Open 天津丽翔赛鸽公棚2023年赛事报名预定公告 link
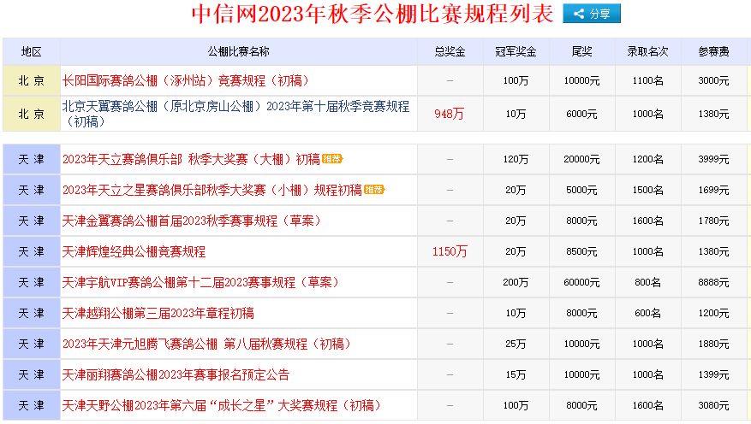 point(176,374)
